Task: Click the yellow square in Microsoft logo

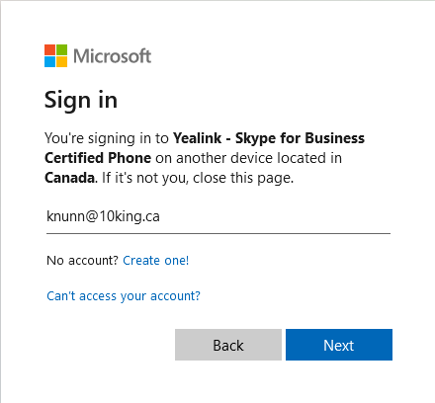Action: 61,61
